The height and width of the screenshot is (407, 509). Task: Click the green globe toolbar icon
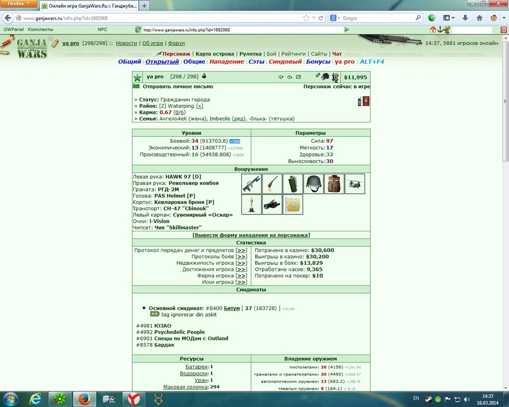432,18
